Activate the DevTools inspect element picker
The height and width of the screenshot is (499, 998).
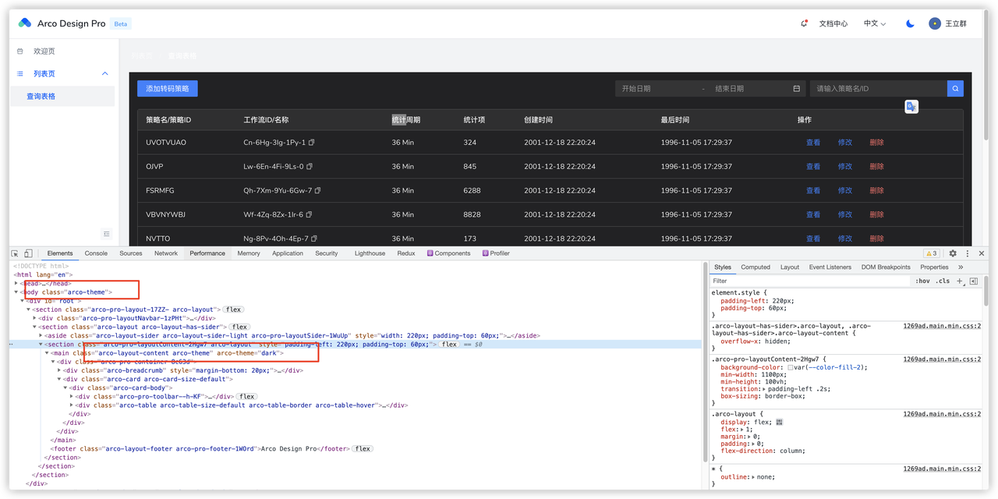tap(16, 253)
